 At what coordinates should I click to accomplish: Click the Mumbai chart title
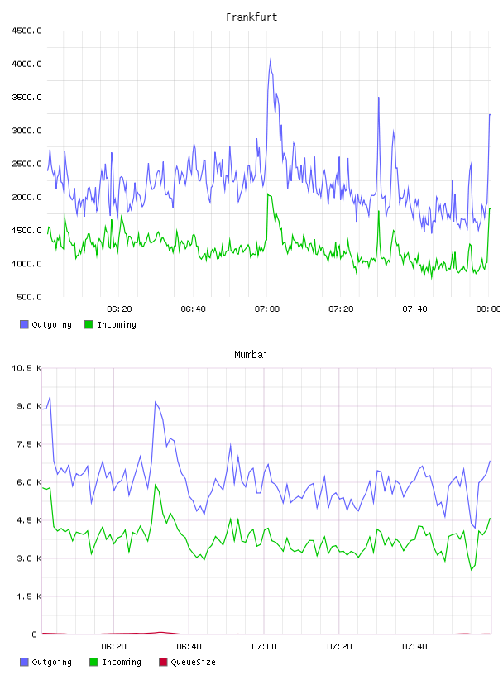click(x=251, y=354)
